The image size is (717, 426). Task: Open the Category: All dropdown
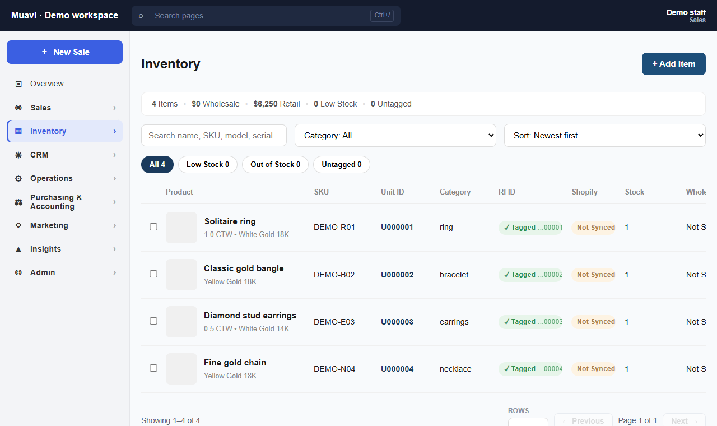[x=395, y=136]
